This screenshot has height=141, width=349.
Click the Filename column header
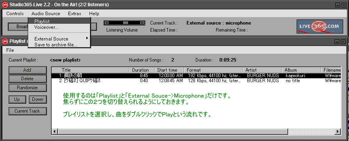[x=331, y=70]
